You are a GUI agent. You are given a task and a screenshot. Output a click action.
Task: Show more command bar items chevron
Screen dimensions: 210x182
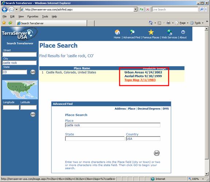click(207, 21)
